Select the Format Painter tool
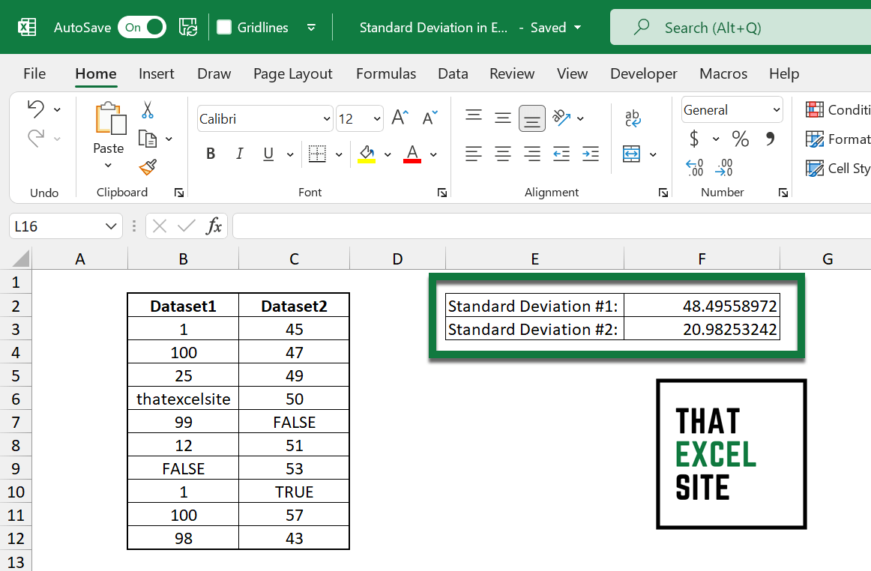The image size is (871, 571). click(x=147, y=166)
